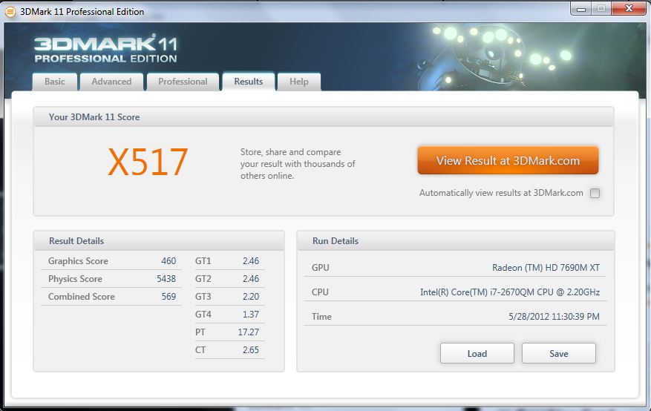
Task: Select the Results tab
Action: click(x=248, y=82)
